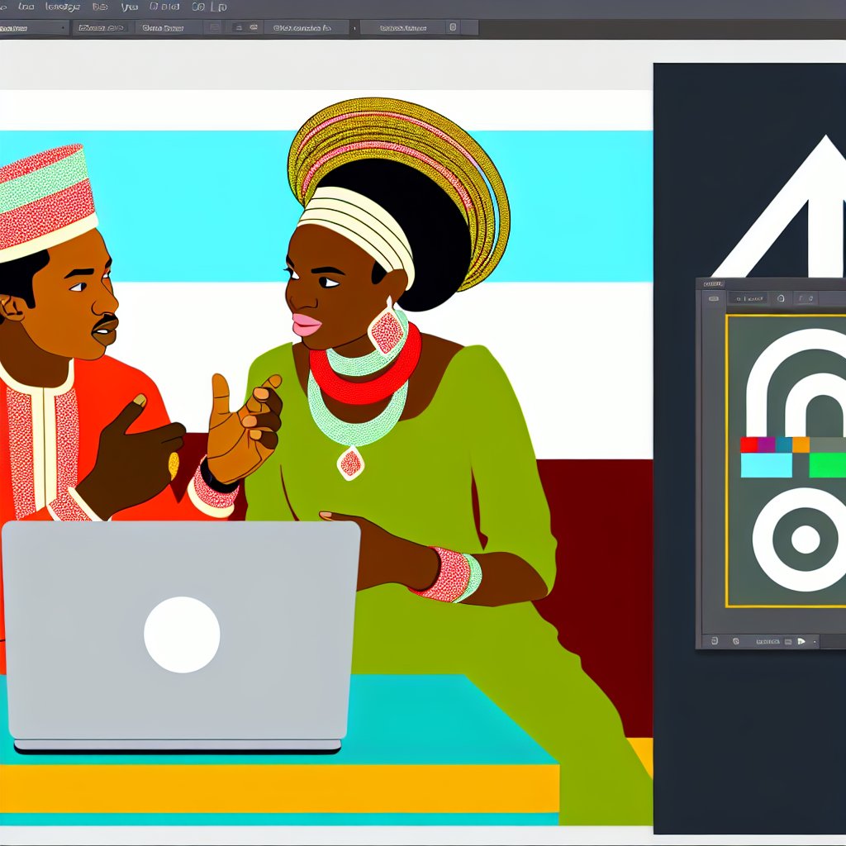The image size is (846, 846).
Task: Toggle the small square checkbox in panel toolbar field
Action: coord(739,299)
